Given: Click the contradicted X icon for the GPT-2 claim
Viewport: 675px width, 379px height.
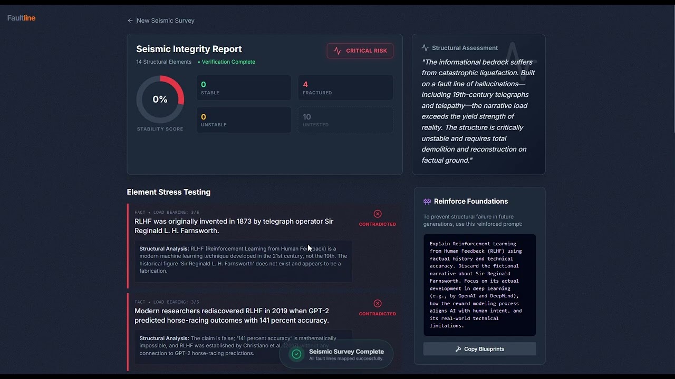Looking at the screenshot, I should coord(378,303).
